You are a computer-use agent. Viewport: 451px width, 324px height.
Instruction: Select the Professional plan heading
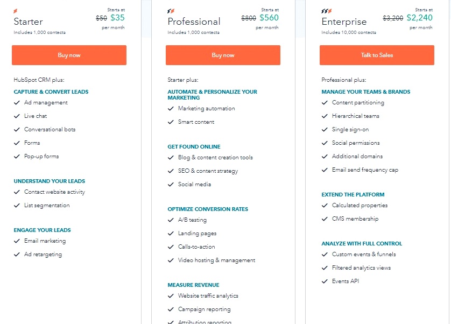(x=194, y=22)
